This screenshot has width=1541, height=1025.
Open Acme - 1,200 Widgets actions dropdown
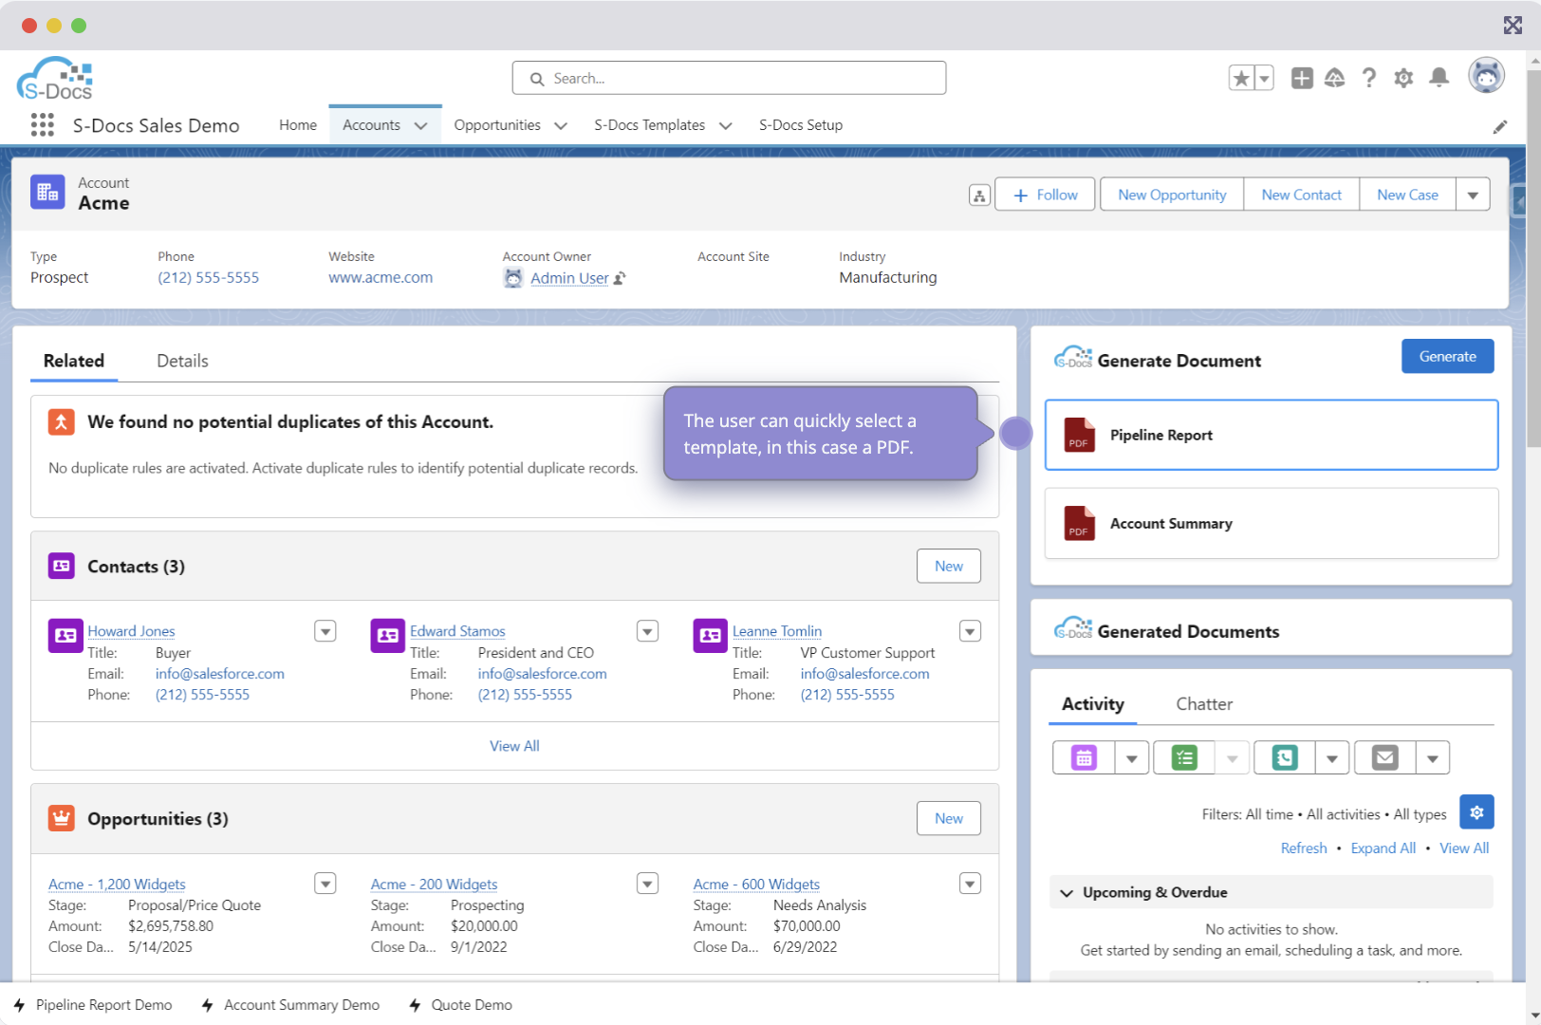[x=325, y=884]
